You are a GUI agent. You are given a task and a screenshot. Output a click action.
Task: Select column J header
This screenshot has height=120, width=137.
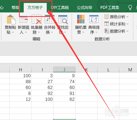coord(64,70)
